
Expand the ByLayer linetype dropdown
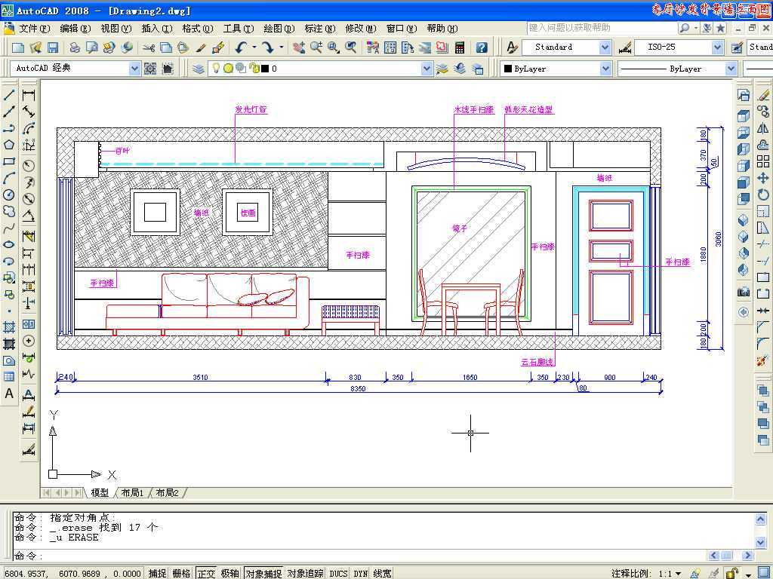(731, 69)
